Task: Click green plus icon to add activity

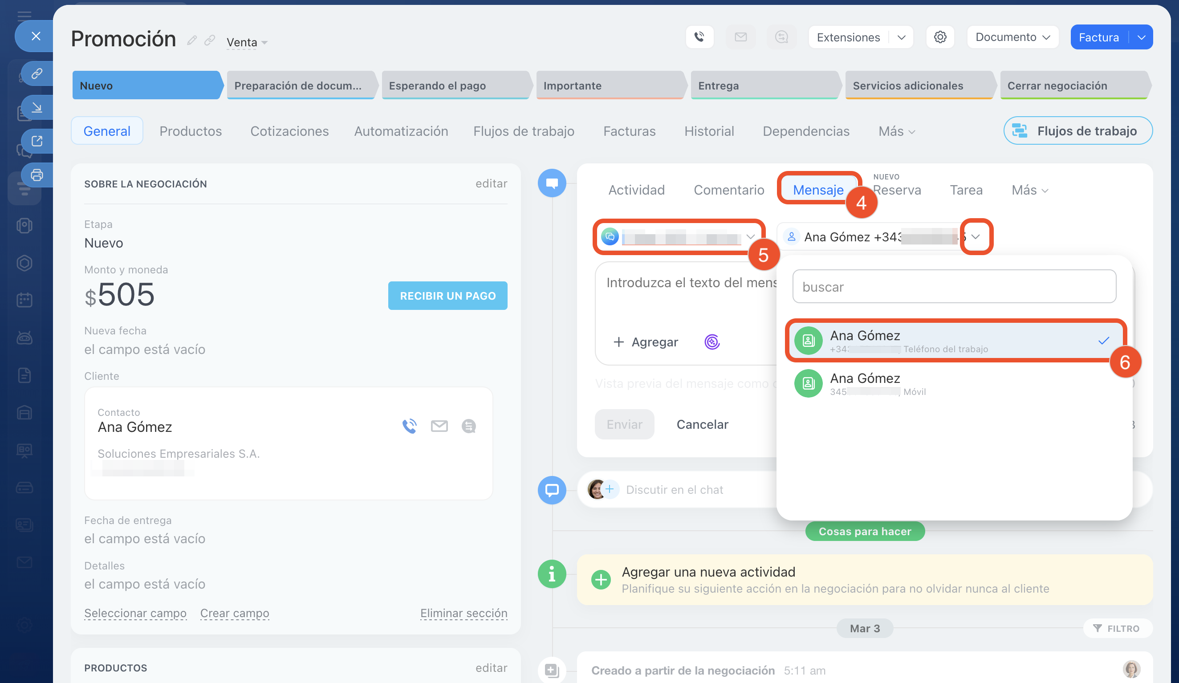Action: point(601,580)
